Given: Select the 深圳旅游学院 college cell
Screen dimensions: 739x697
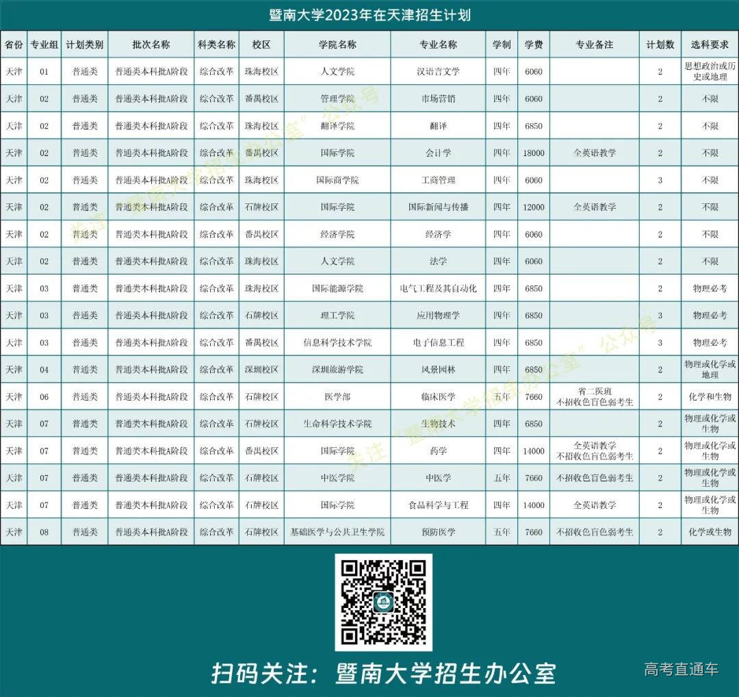Looking at the screenshot, I should click(337, 370).
